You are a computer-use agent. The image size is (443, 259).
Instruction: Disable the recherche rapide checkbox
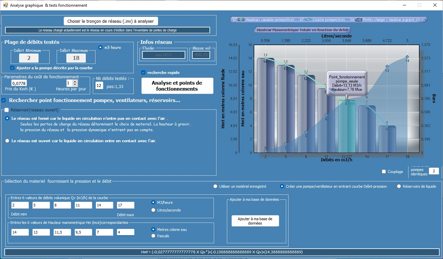click(143, 73)
